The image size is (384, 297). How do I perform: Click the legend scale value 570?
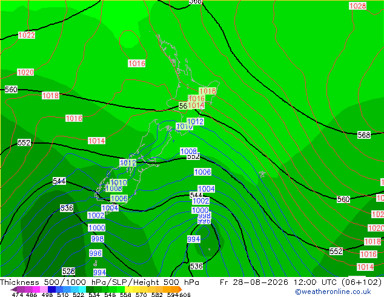click(141, 295)
